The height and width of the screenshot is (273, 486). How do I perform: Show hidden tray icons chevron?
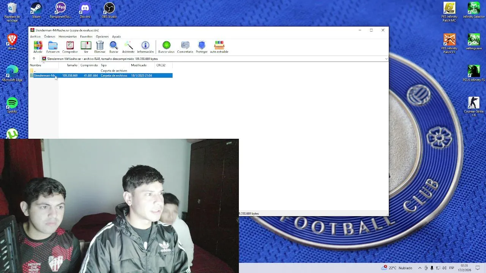point(420,268)
